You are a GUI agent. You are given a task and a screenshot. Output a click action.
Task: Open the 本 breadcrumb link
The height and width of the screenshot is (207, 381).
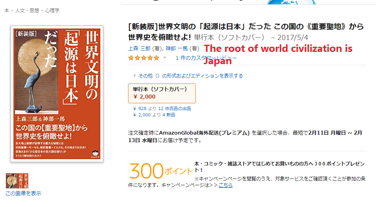coord(7,10)
